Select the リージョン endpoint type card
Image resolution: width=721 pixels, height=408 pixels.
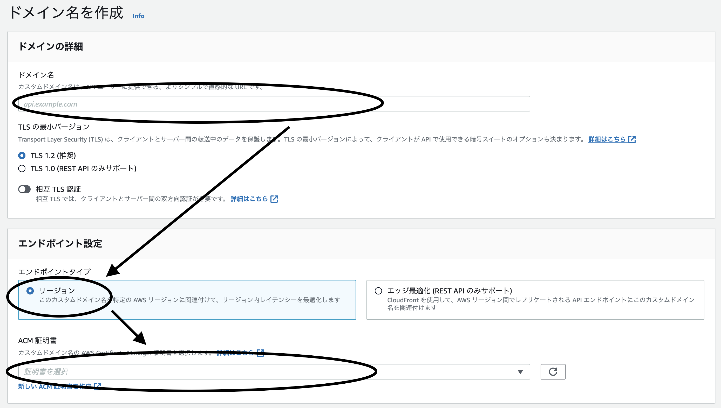pos(30,291)
